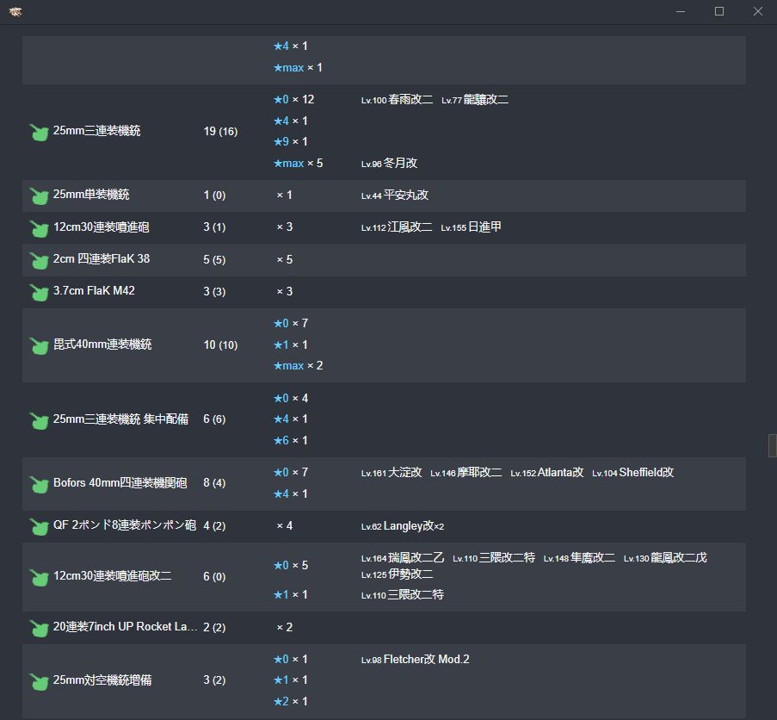Select the 25mm単装機銃 equipment name
Viewport: 777px width, 720px height.
coord(91,195)
